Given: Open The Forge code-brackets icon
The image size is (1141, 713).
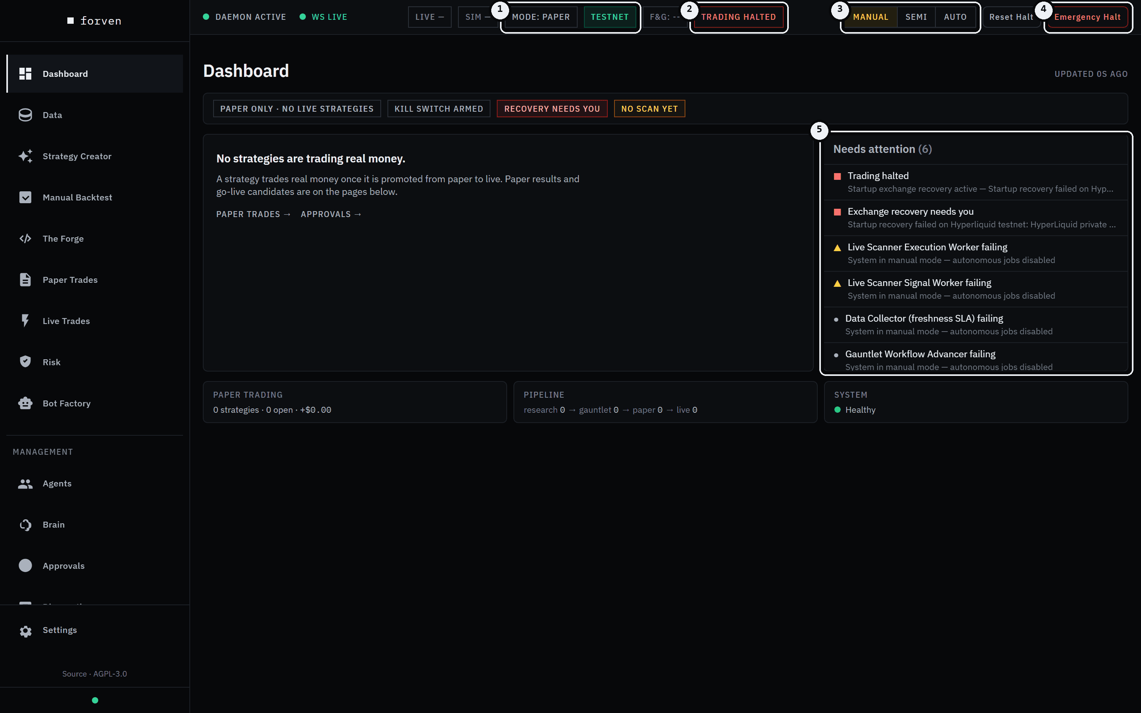Looking at the screenshot, I should [25, 238].
